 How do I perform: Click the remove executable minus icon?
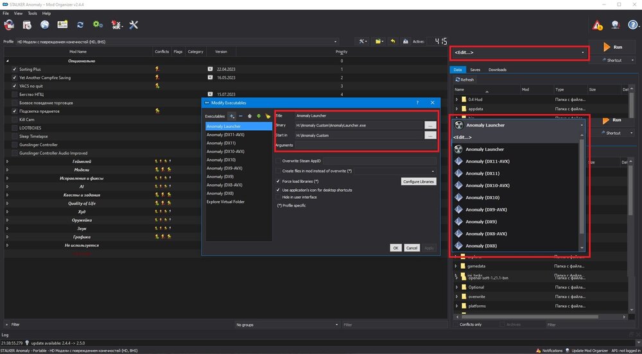241,116
